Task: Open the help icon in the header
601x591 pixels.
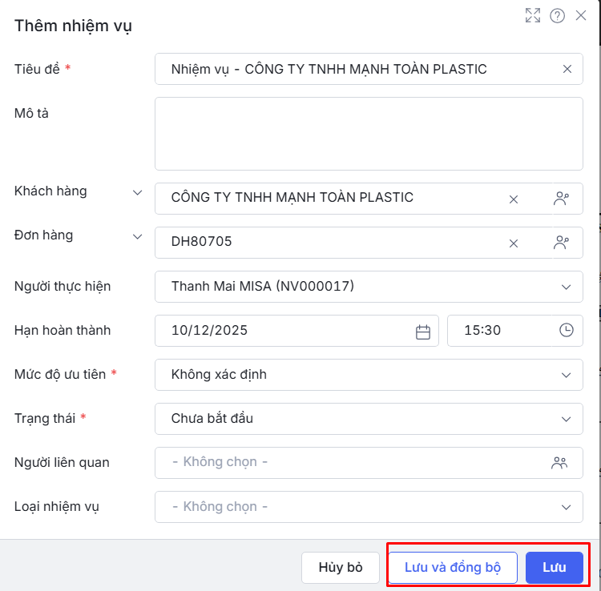Action: (x=558, y=15)
